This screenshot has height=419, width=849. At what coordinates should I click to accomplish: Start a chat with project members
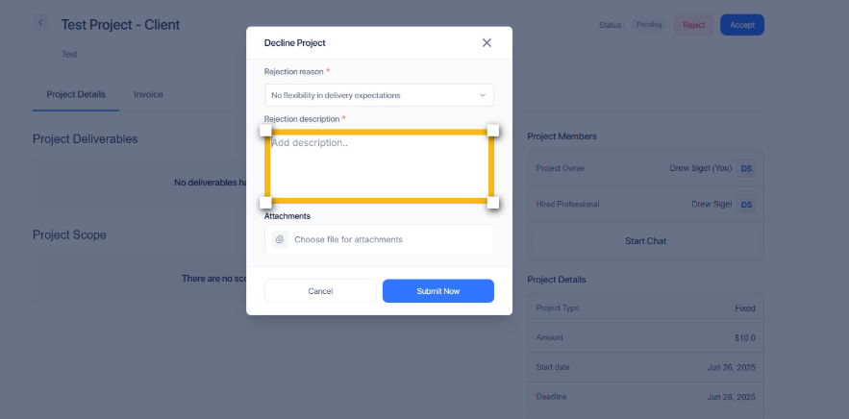(645, 240)
